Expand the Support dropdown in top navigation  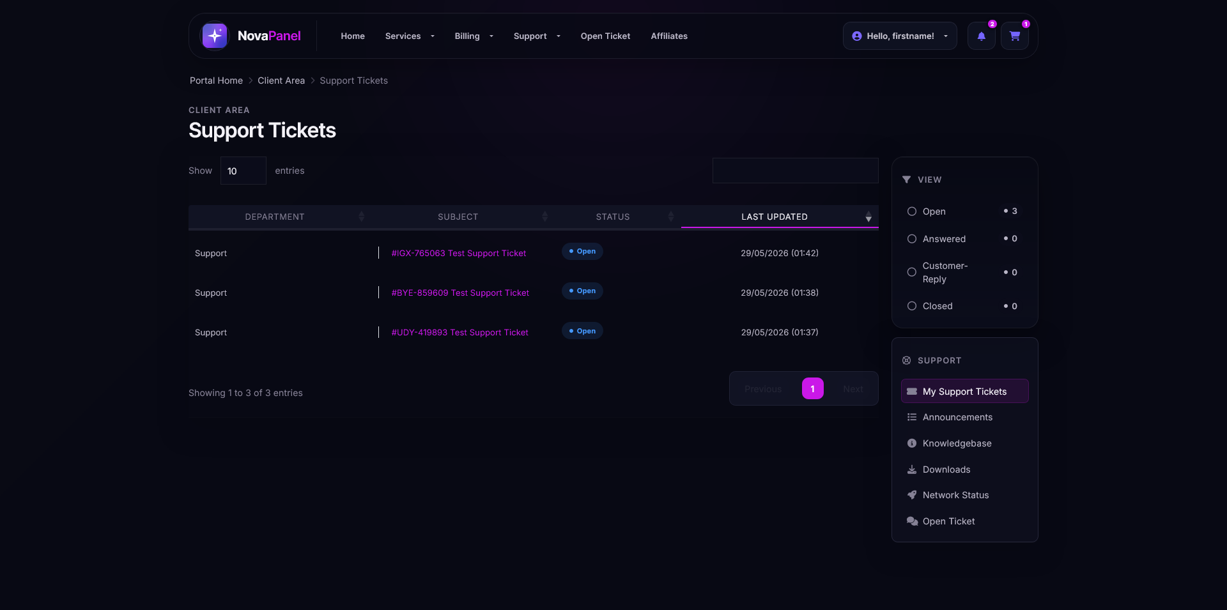[537, 36]
